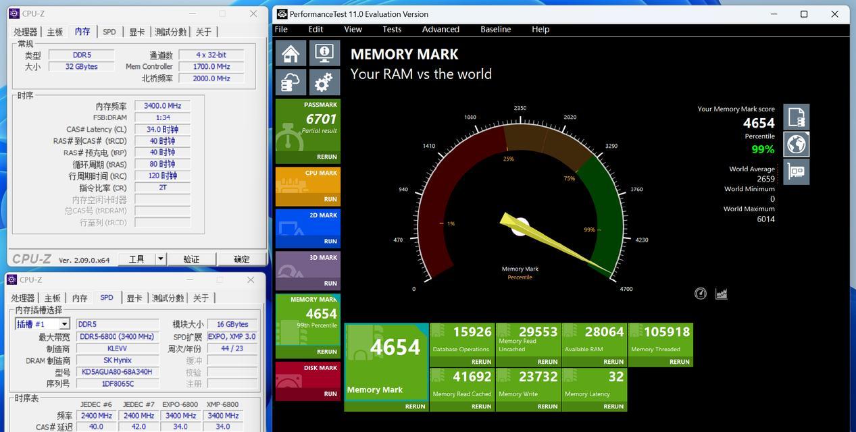Open the Edit menu
This screenshot has height=432, width=856.
pos(316,29)
